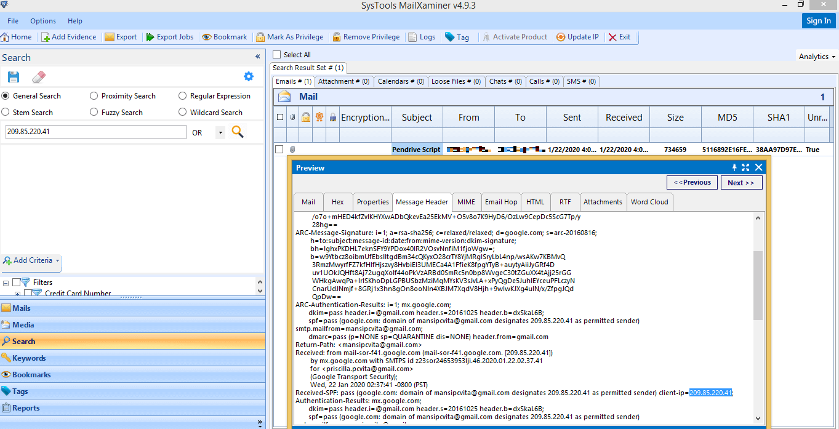Open the Bookmarks navigation section
The height and width of the screenshot is (429, 839).
pyautogui.click(x=133, y=375)
